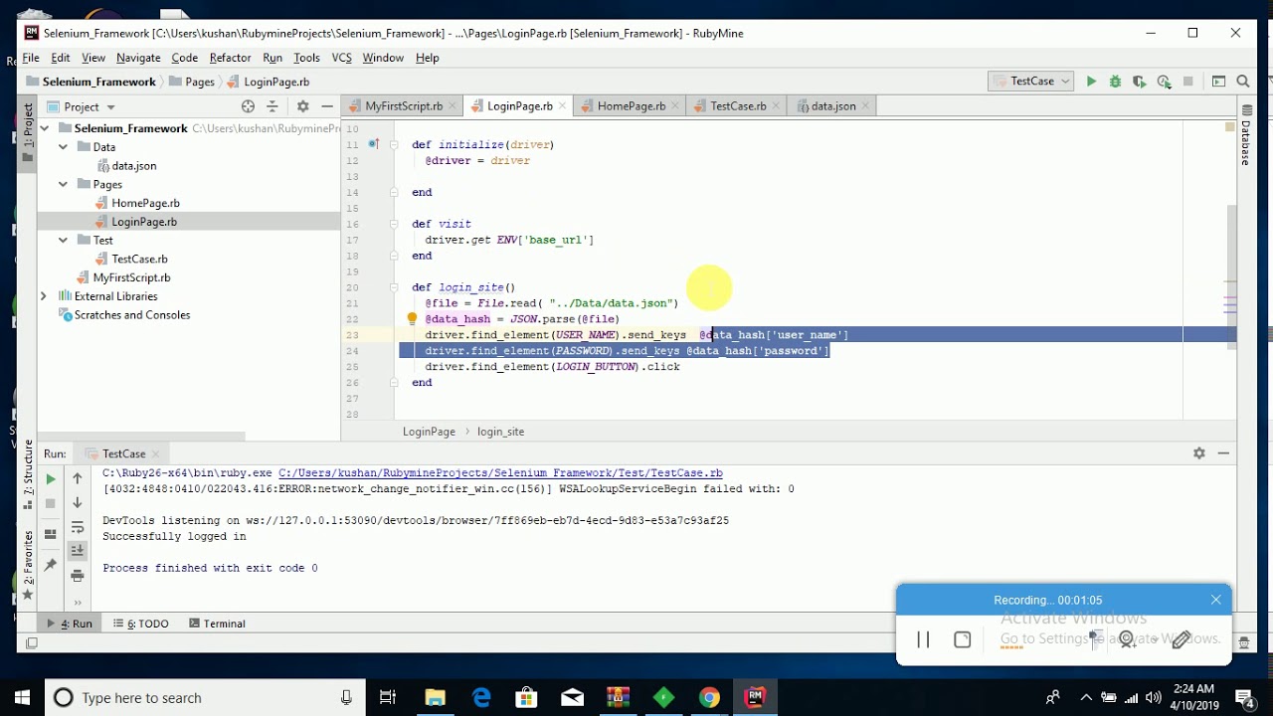The image size is (1273, 716).
Task: Open Run panel settings gear
Action: pos(1199,453)
